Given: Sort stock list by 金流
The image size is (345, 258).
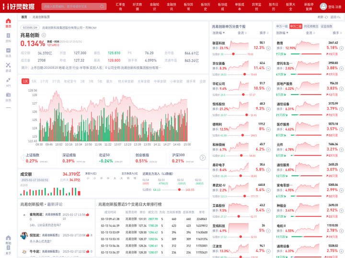Looking at the screenshot, I should coord(242,33).
